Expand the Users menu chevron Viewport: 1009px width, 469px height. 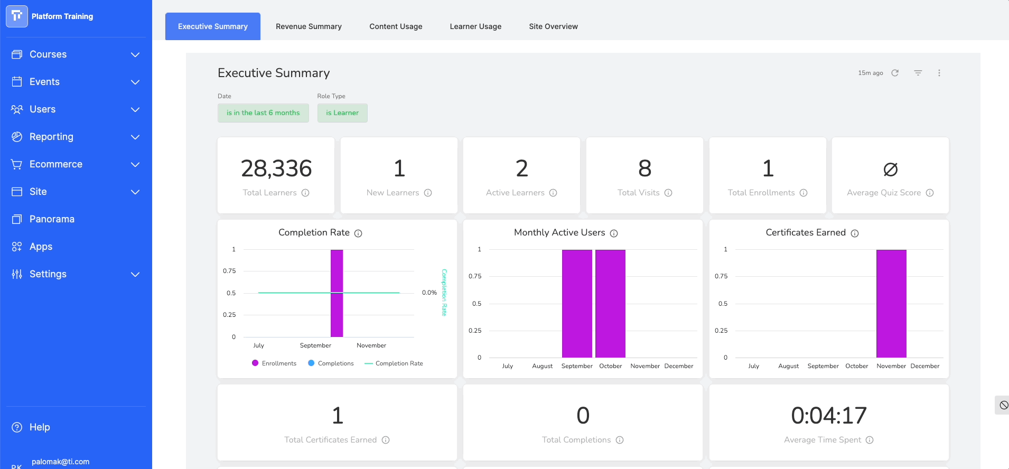click(135, 109)
